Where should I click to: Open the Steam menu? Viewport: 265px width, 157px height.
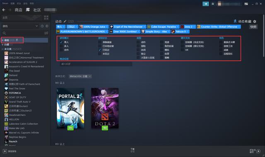(x=5, y=3)
